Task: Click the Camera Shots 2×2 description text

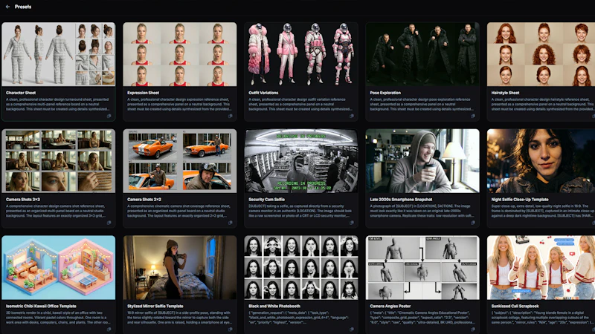Action: click(178, 211)
